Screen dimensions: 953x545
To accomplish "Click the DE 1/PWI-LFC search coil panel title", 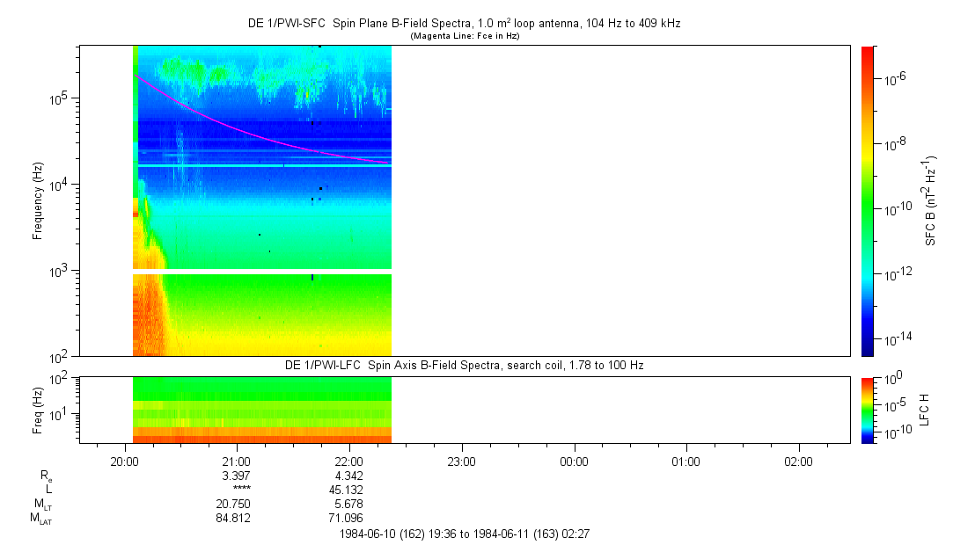I will click(x=464, y=365).
